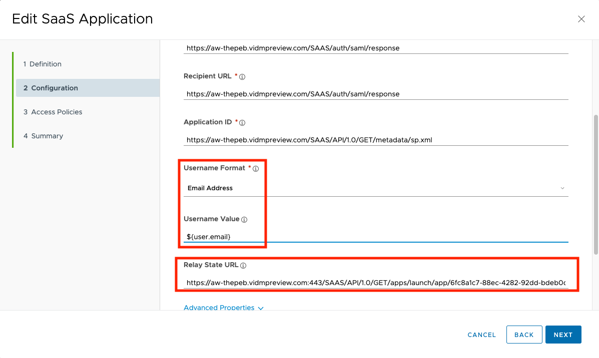This screenshot has width=599, height=358.
Task: Click info icon next to Username Format
Action: (x=256, y=169)
